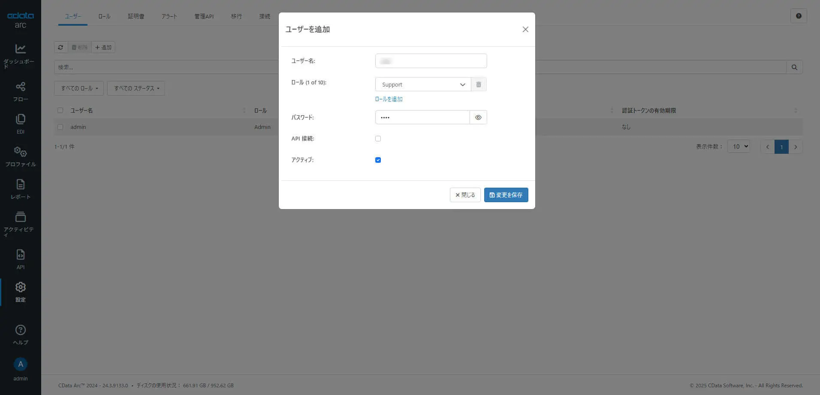This screenshot has width=820, height=395.
Task: Click the ロールを追加 link
Action: [389, 99]
